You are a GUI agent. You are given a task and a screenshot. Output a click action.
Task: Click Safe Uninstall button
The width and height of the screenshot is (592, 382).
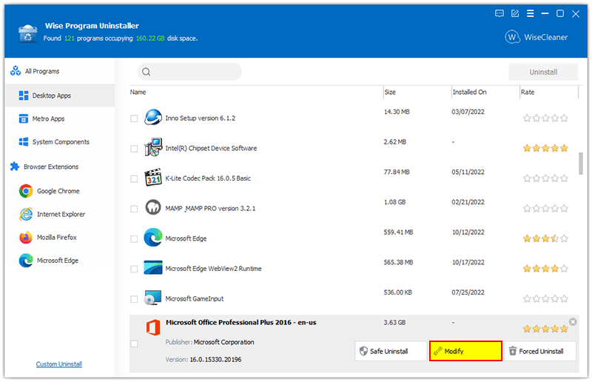pos(391,351)
